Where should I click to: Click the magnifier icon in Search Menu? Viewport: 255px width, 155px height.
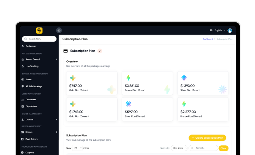pos(25,39)
